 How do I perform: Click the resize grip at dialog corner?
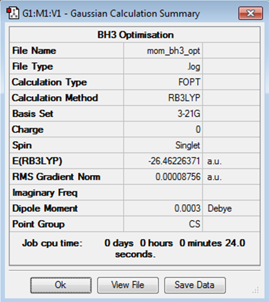(256, 290)
